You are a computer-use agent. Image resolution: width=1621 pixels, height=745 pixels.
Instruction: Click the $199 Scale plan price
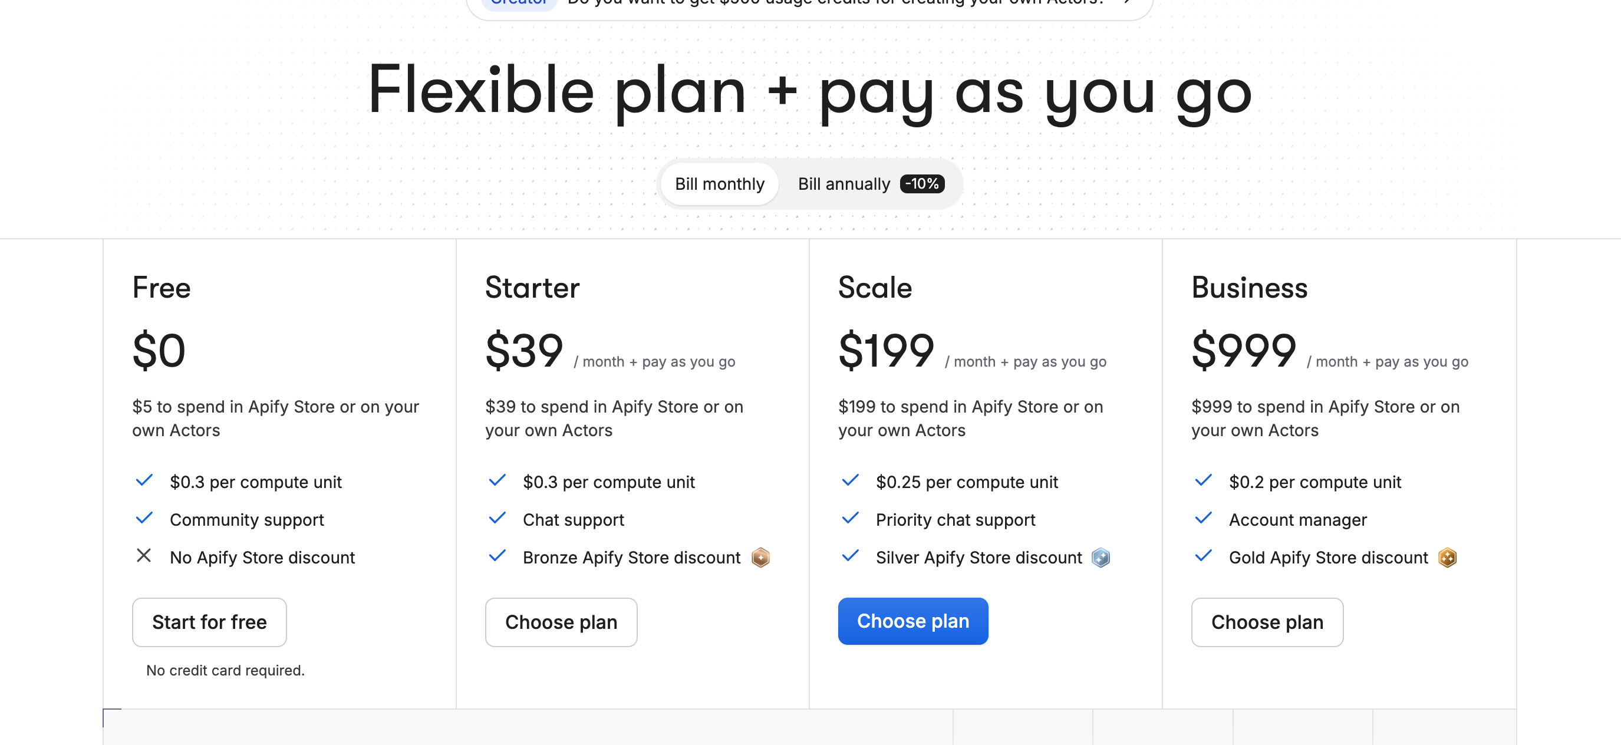(x=886, y=351)
